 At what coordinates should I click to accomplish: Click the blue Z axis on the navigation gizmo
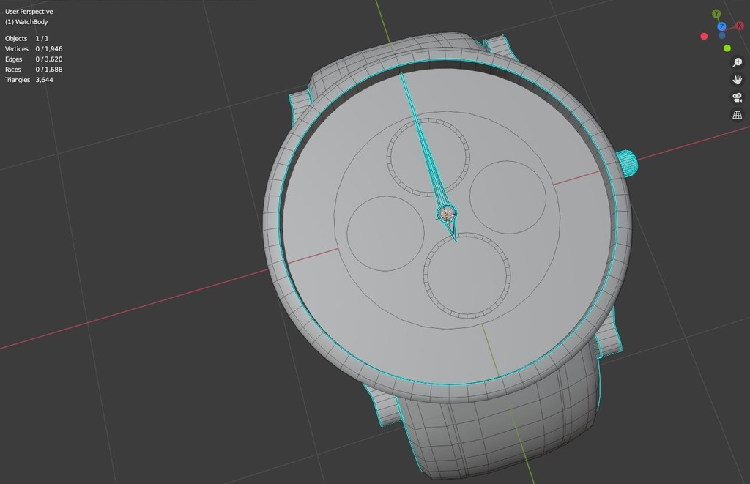722,26
